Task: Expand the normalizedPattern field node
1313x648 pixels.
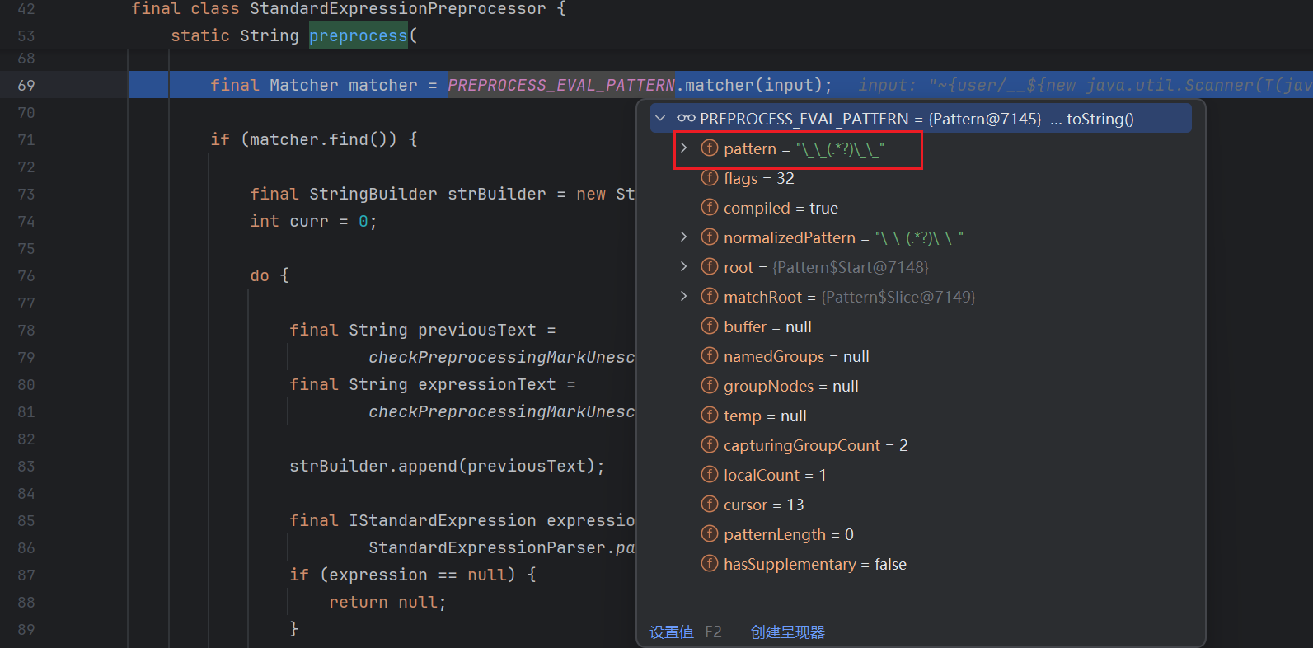Action: coord(683,237)
